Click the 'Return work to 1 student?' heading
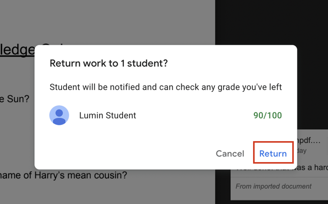 point(109,63)
